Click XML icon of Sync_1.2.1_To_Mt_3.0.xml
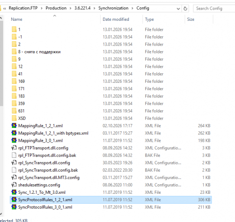The height and width of the screenshot is (222, 235). (x=14, y=192)
